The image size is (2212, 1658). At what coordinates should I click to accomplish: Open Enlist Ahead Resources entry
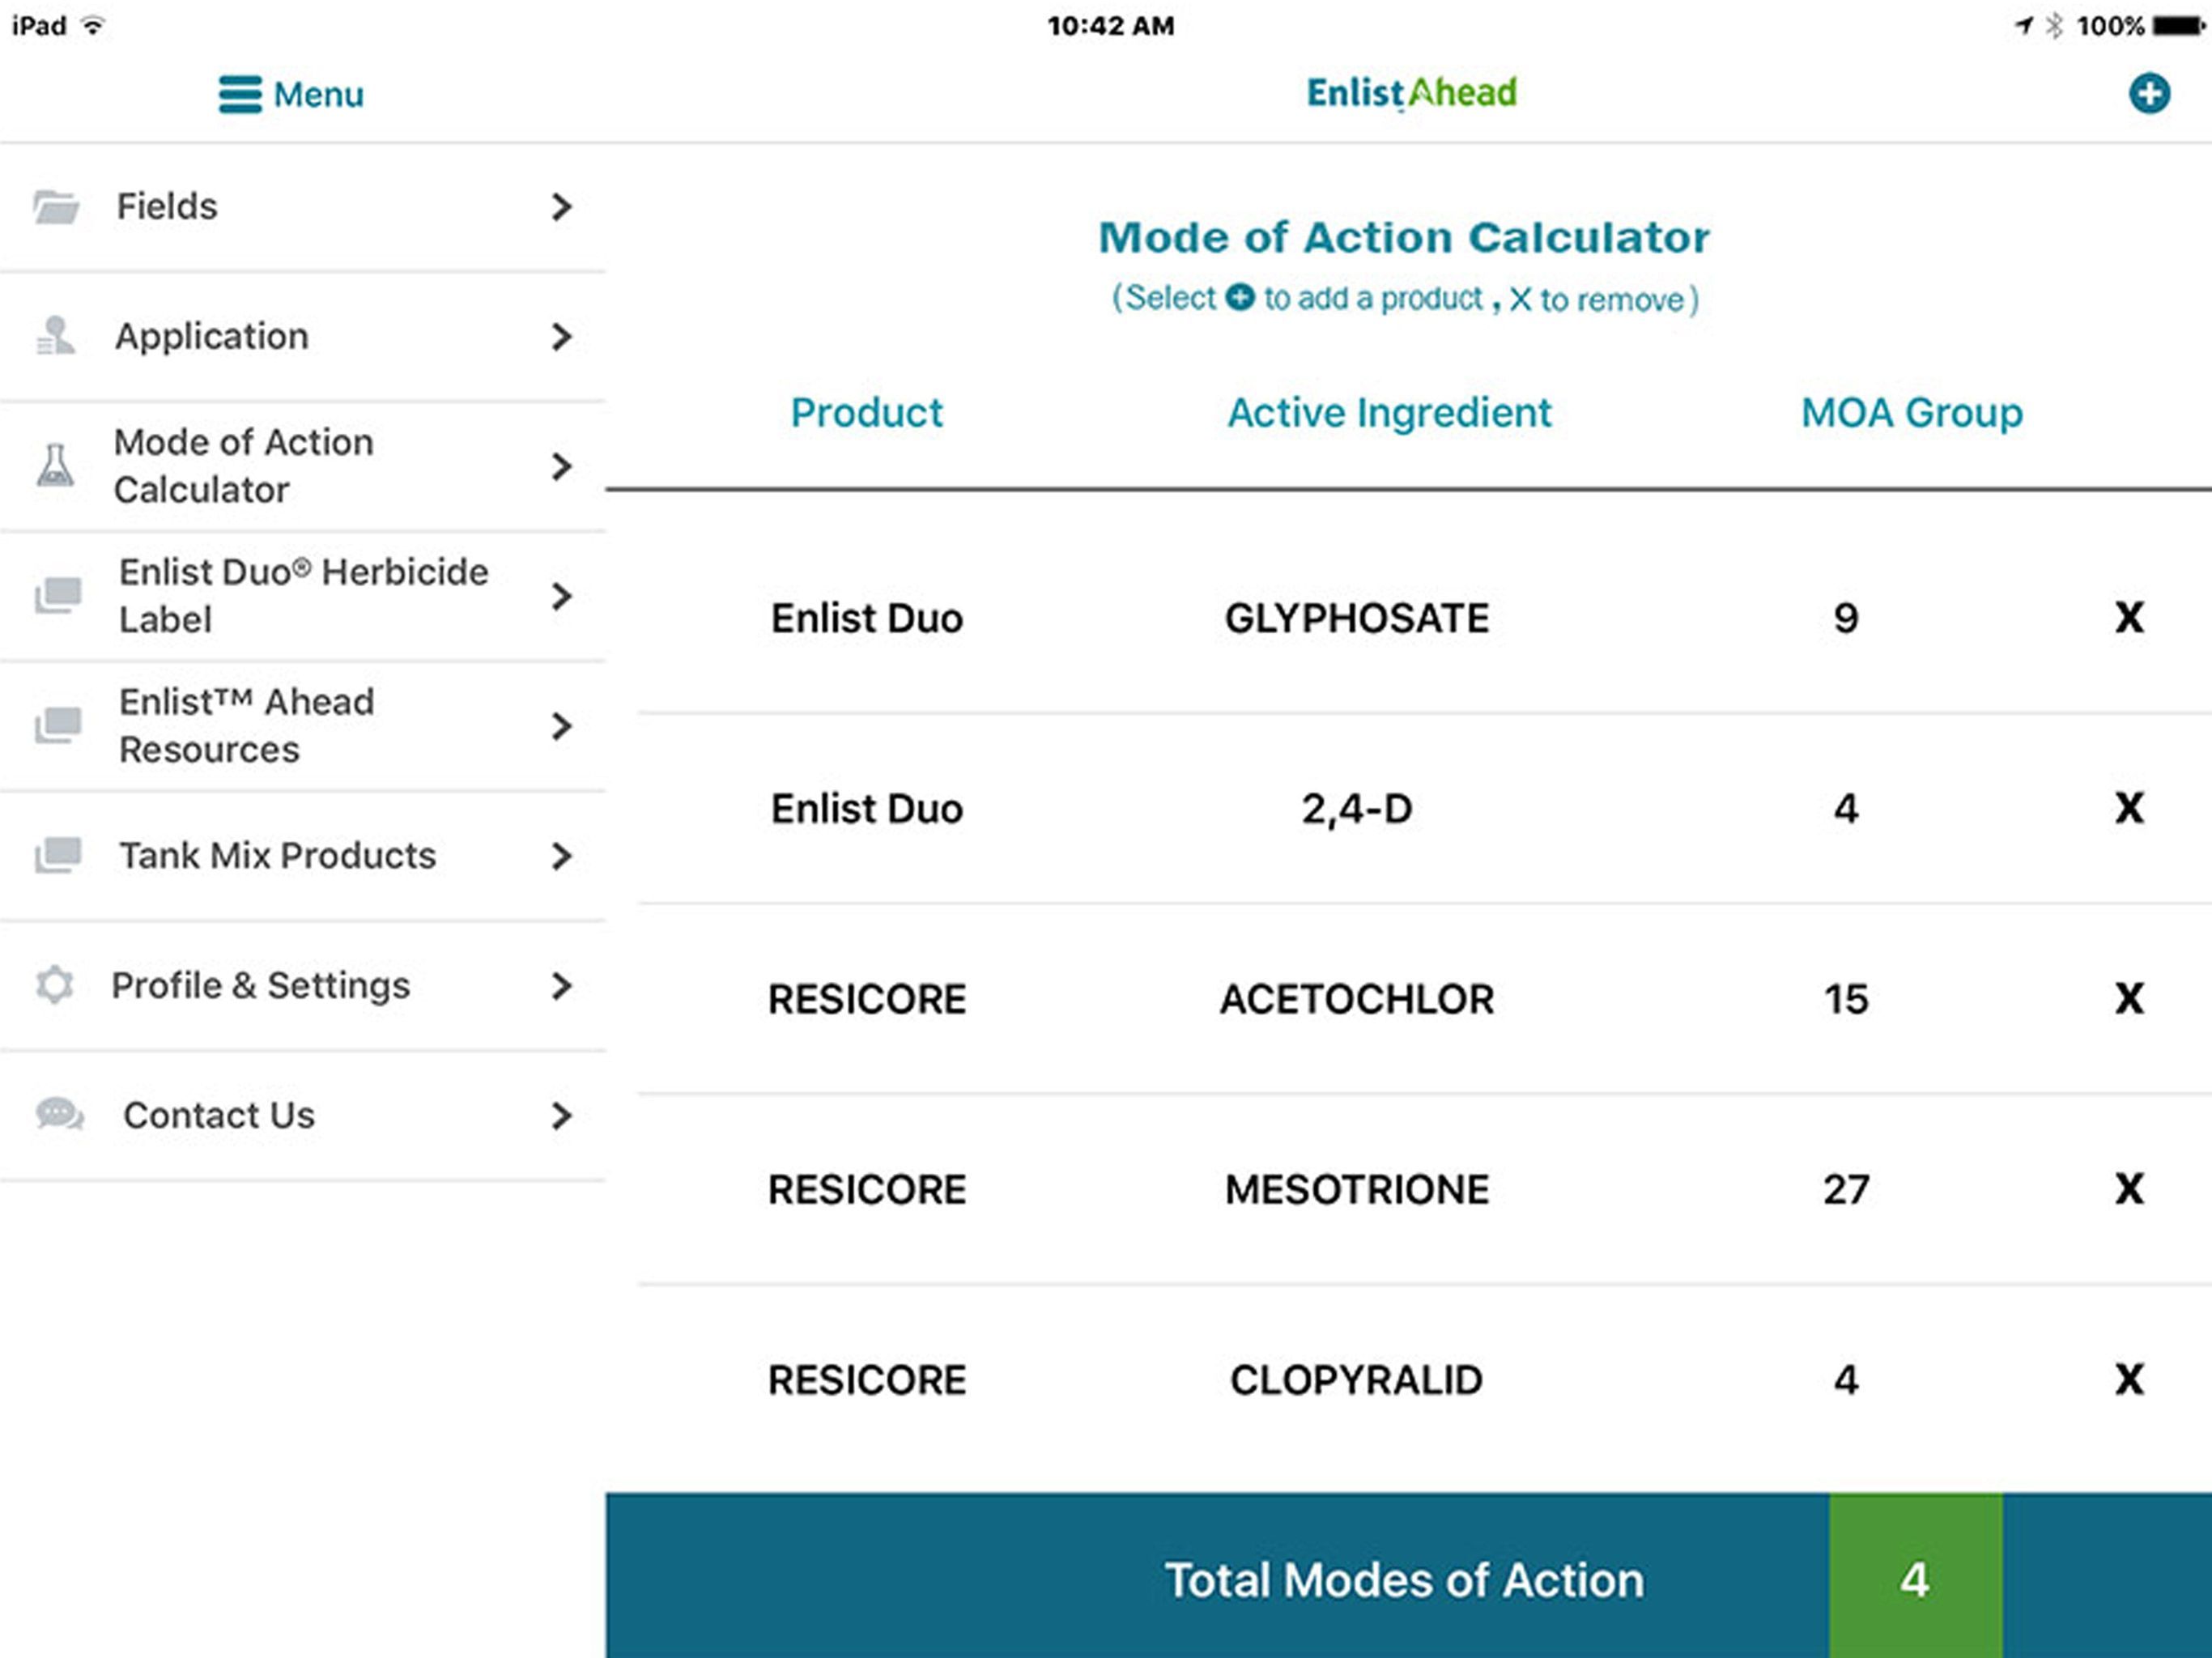point(302,726)
